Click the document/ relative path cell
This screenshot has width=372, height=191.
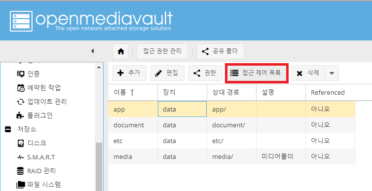pos(231,125)
